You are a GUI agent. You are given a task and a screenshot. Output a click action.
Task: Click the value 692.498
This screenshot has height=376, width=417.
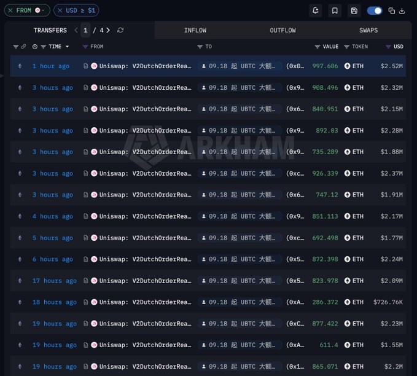[325, 238]
